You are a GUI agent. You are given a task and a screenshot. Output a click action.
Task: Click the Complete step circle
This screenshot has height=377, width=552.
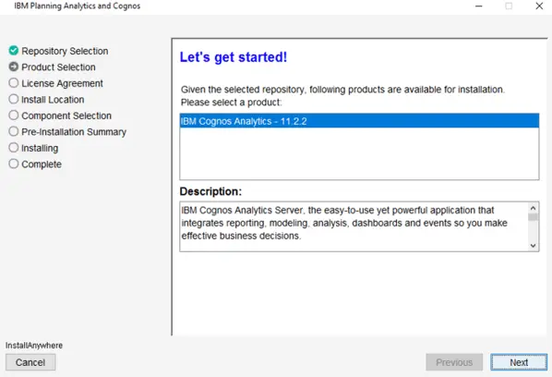coord(13,164)
